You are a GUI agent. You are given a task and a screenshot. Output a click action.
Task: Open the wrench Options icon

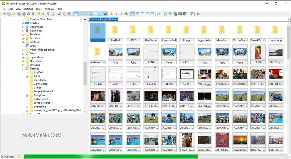coord(159,14)
